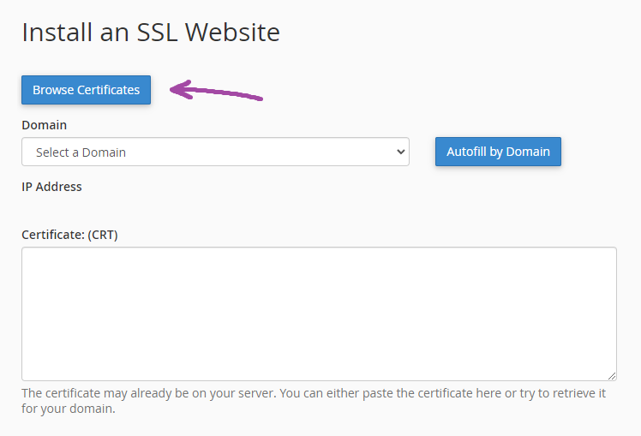
Task: Click the tail end of the purple arrow
Action: pos(260,99)
